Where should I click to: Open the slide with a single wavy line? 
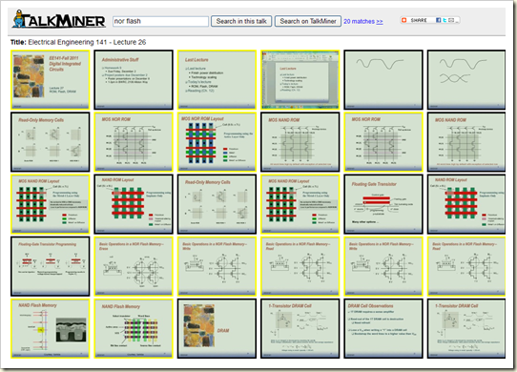coord(383,79)
